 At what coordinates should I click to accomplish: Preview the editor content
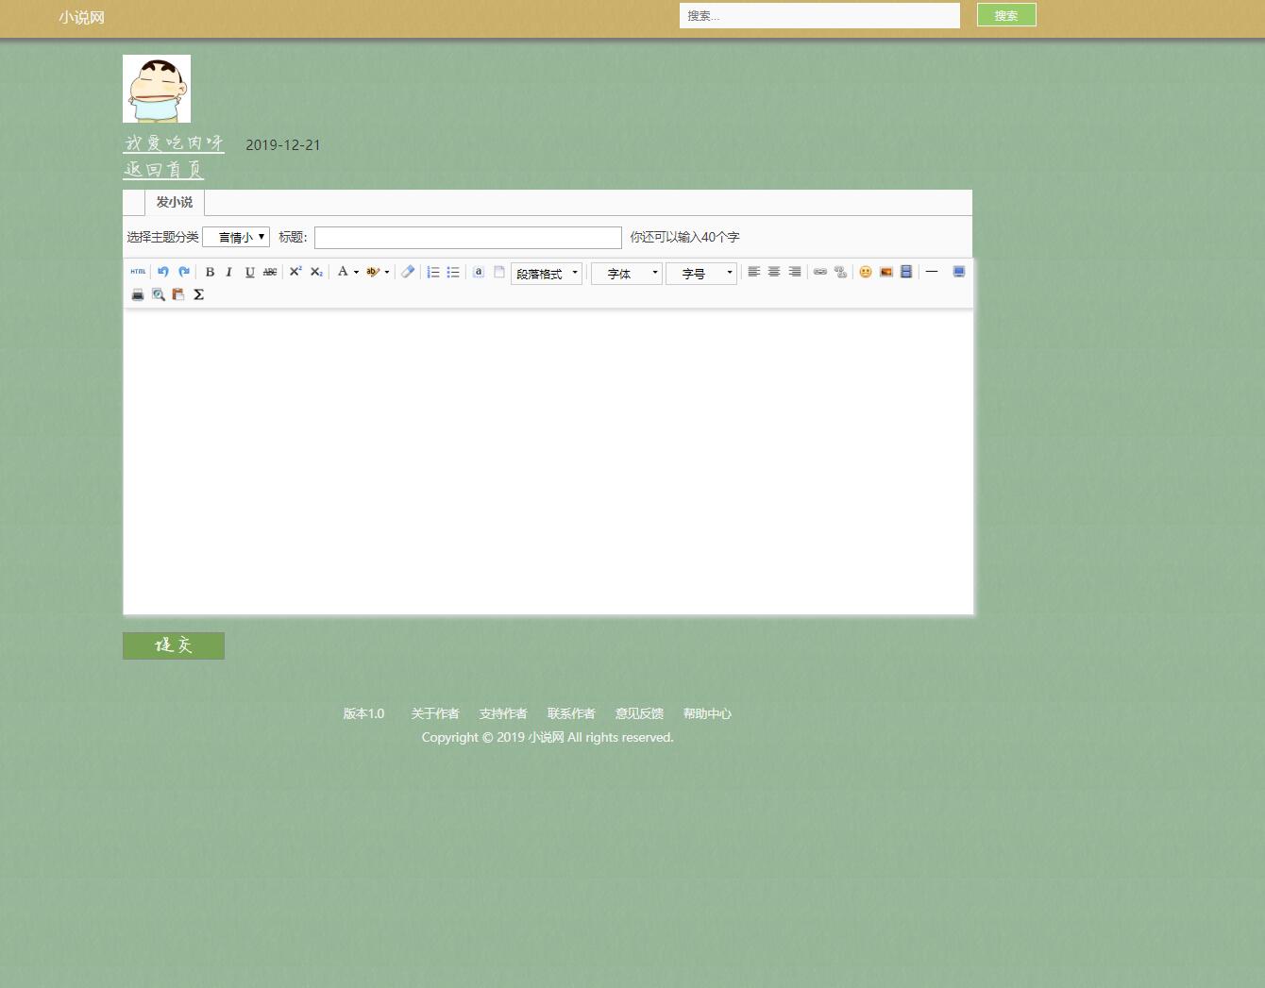pos(159,294)
